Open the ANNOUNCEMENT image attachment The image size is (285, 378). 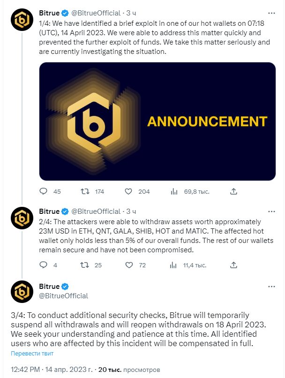tap(157, 121)
